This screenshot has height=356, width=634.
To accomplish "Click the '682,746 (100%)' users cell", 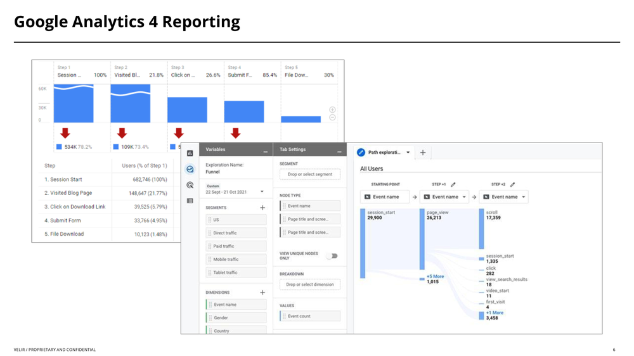I will [x=150, y=179].
